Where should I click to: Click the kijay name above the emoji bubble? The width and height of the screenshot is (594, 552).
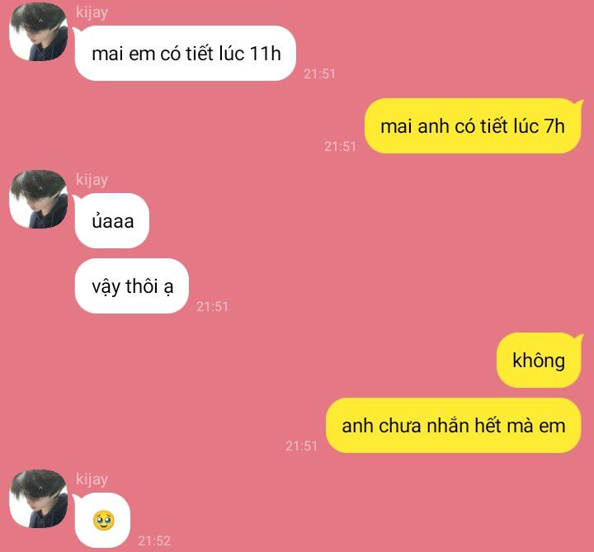click(x=92, y=479)
